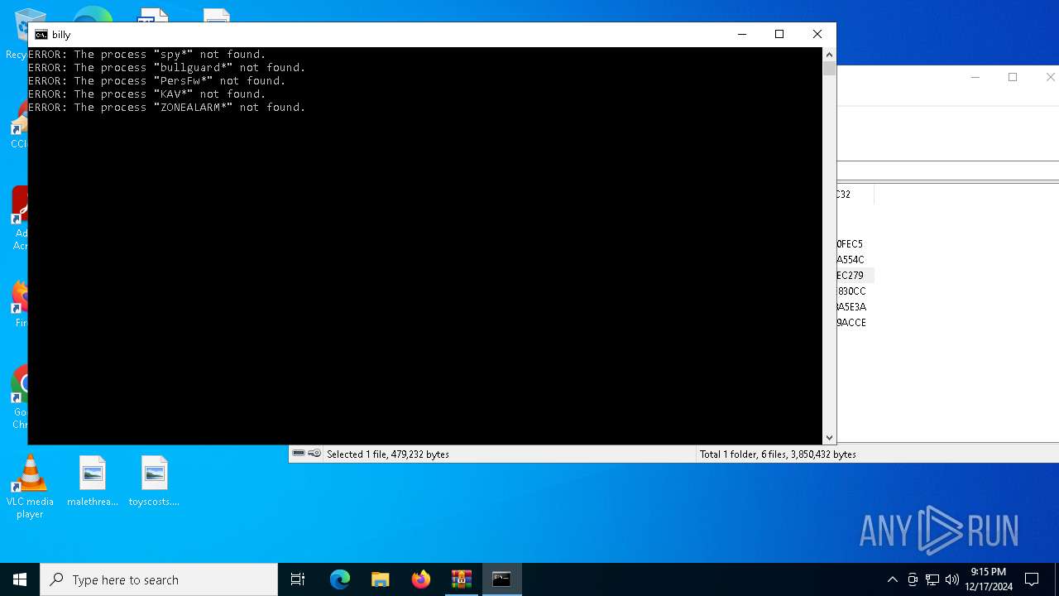
Task: Select the row ending in 9ACCE
Action: pyautogui.click(x=851, y=323)
